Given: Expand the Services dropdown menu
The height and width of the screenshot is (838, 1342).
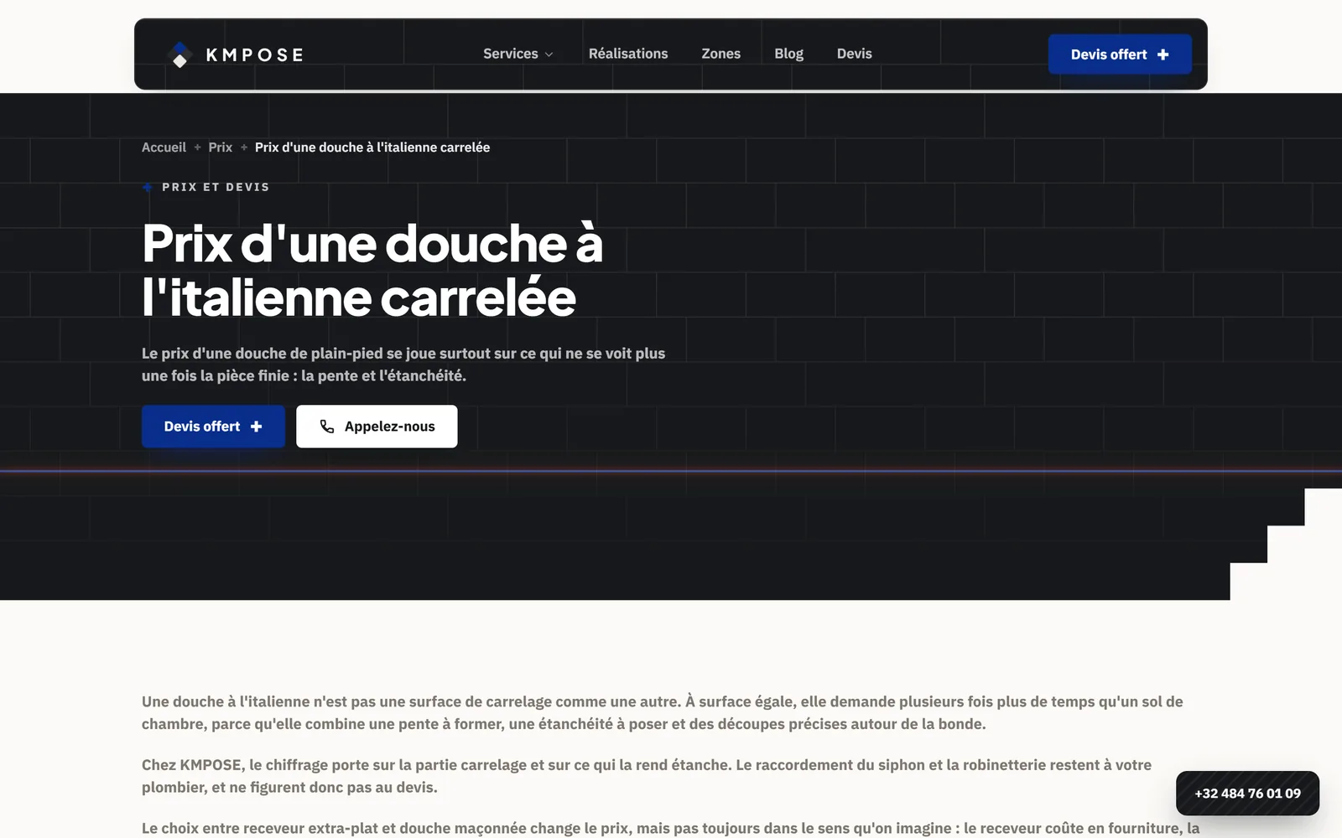Looking at the screenshot, I should tap(518, 54).
